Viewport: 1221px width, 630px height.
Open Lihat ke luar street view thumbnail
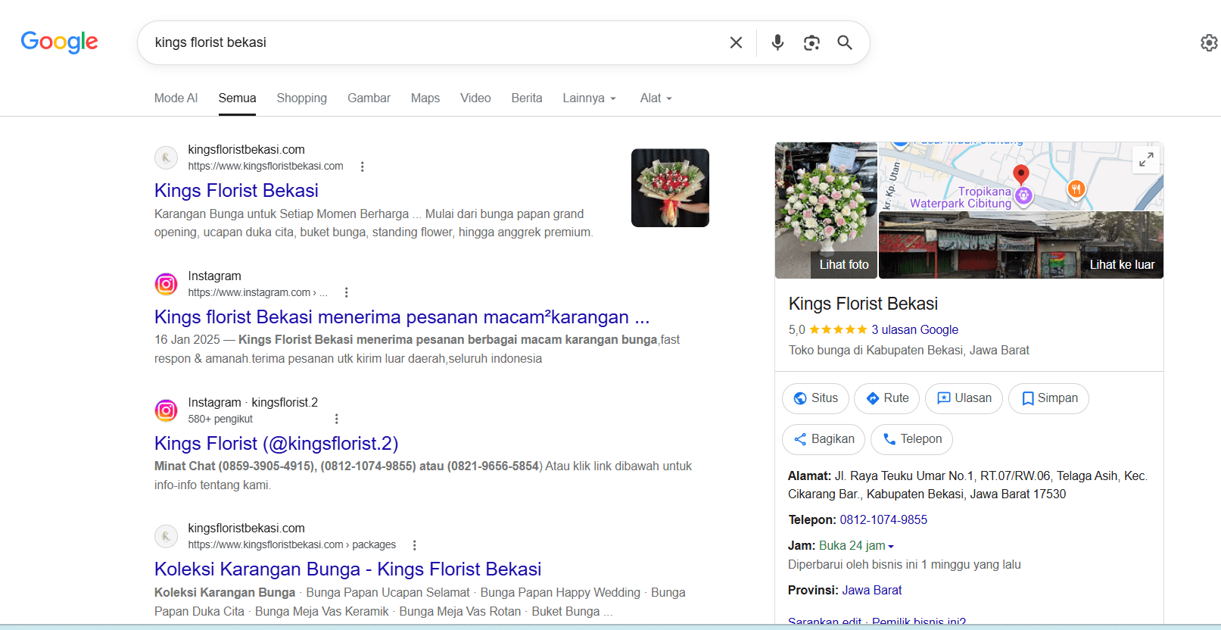[1021, 245]
